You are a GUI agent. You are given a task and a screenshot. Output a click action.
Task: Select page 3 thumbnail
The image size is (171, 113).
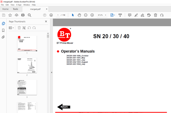tap(27, 87)
